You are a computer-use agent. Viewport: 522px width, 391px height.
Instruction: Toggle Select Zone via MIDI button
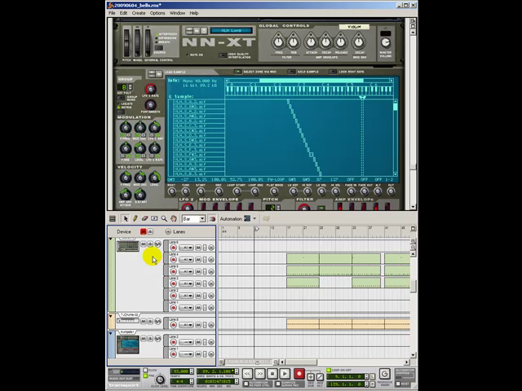(x=237, y=72)
